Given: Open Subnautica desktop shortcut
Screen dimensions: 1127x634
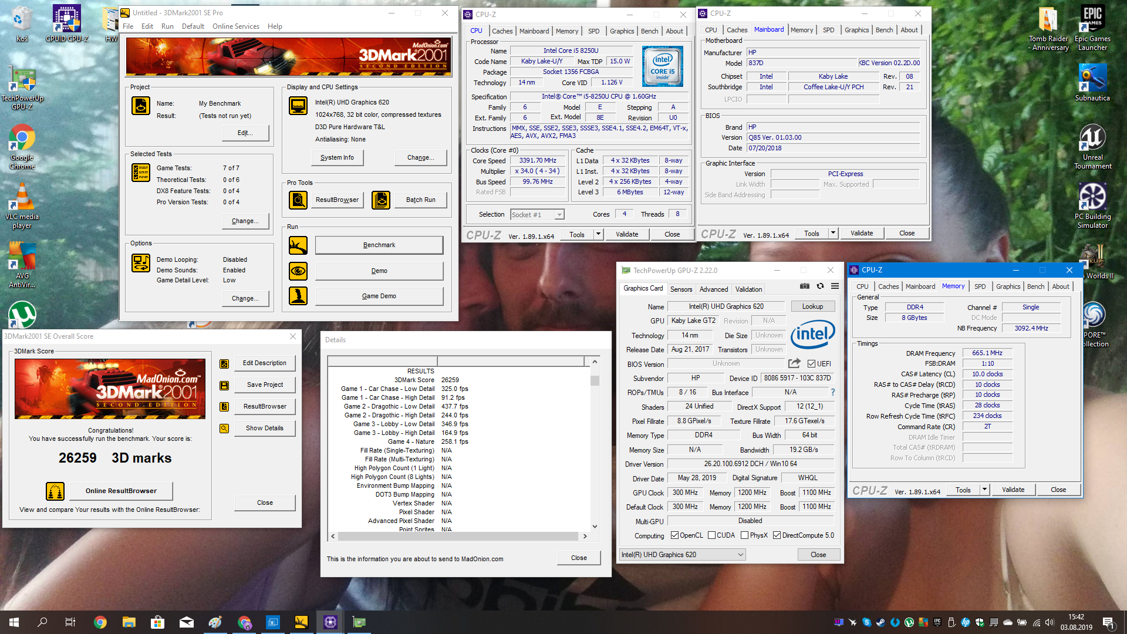Looking at the screenshot, I should (1092, 82).
